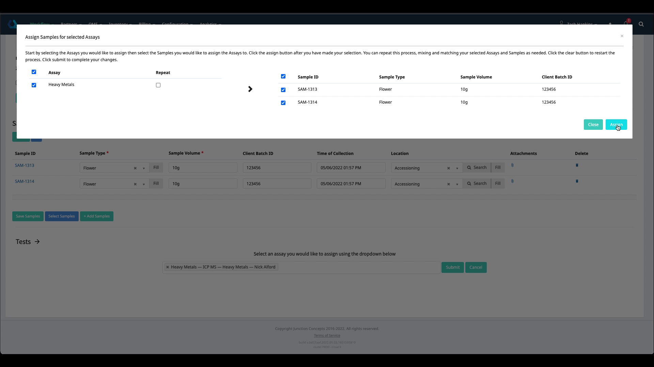Open the Terms of Service link
The image size is (654, 367).
[327, 335]
